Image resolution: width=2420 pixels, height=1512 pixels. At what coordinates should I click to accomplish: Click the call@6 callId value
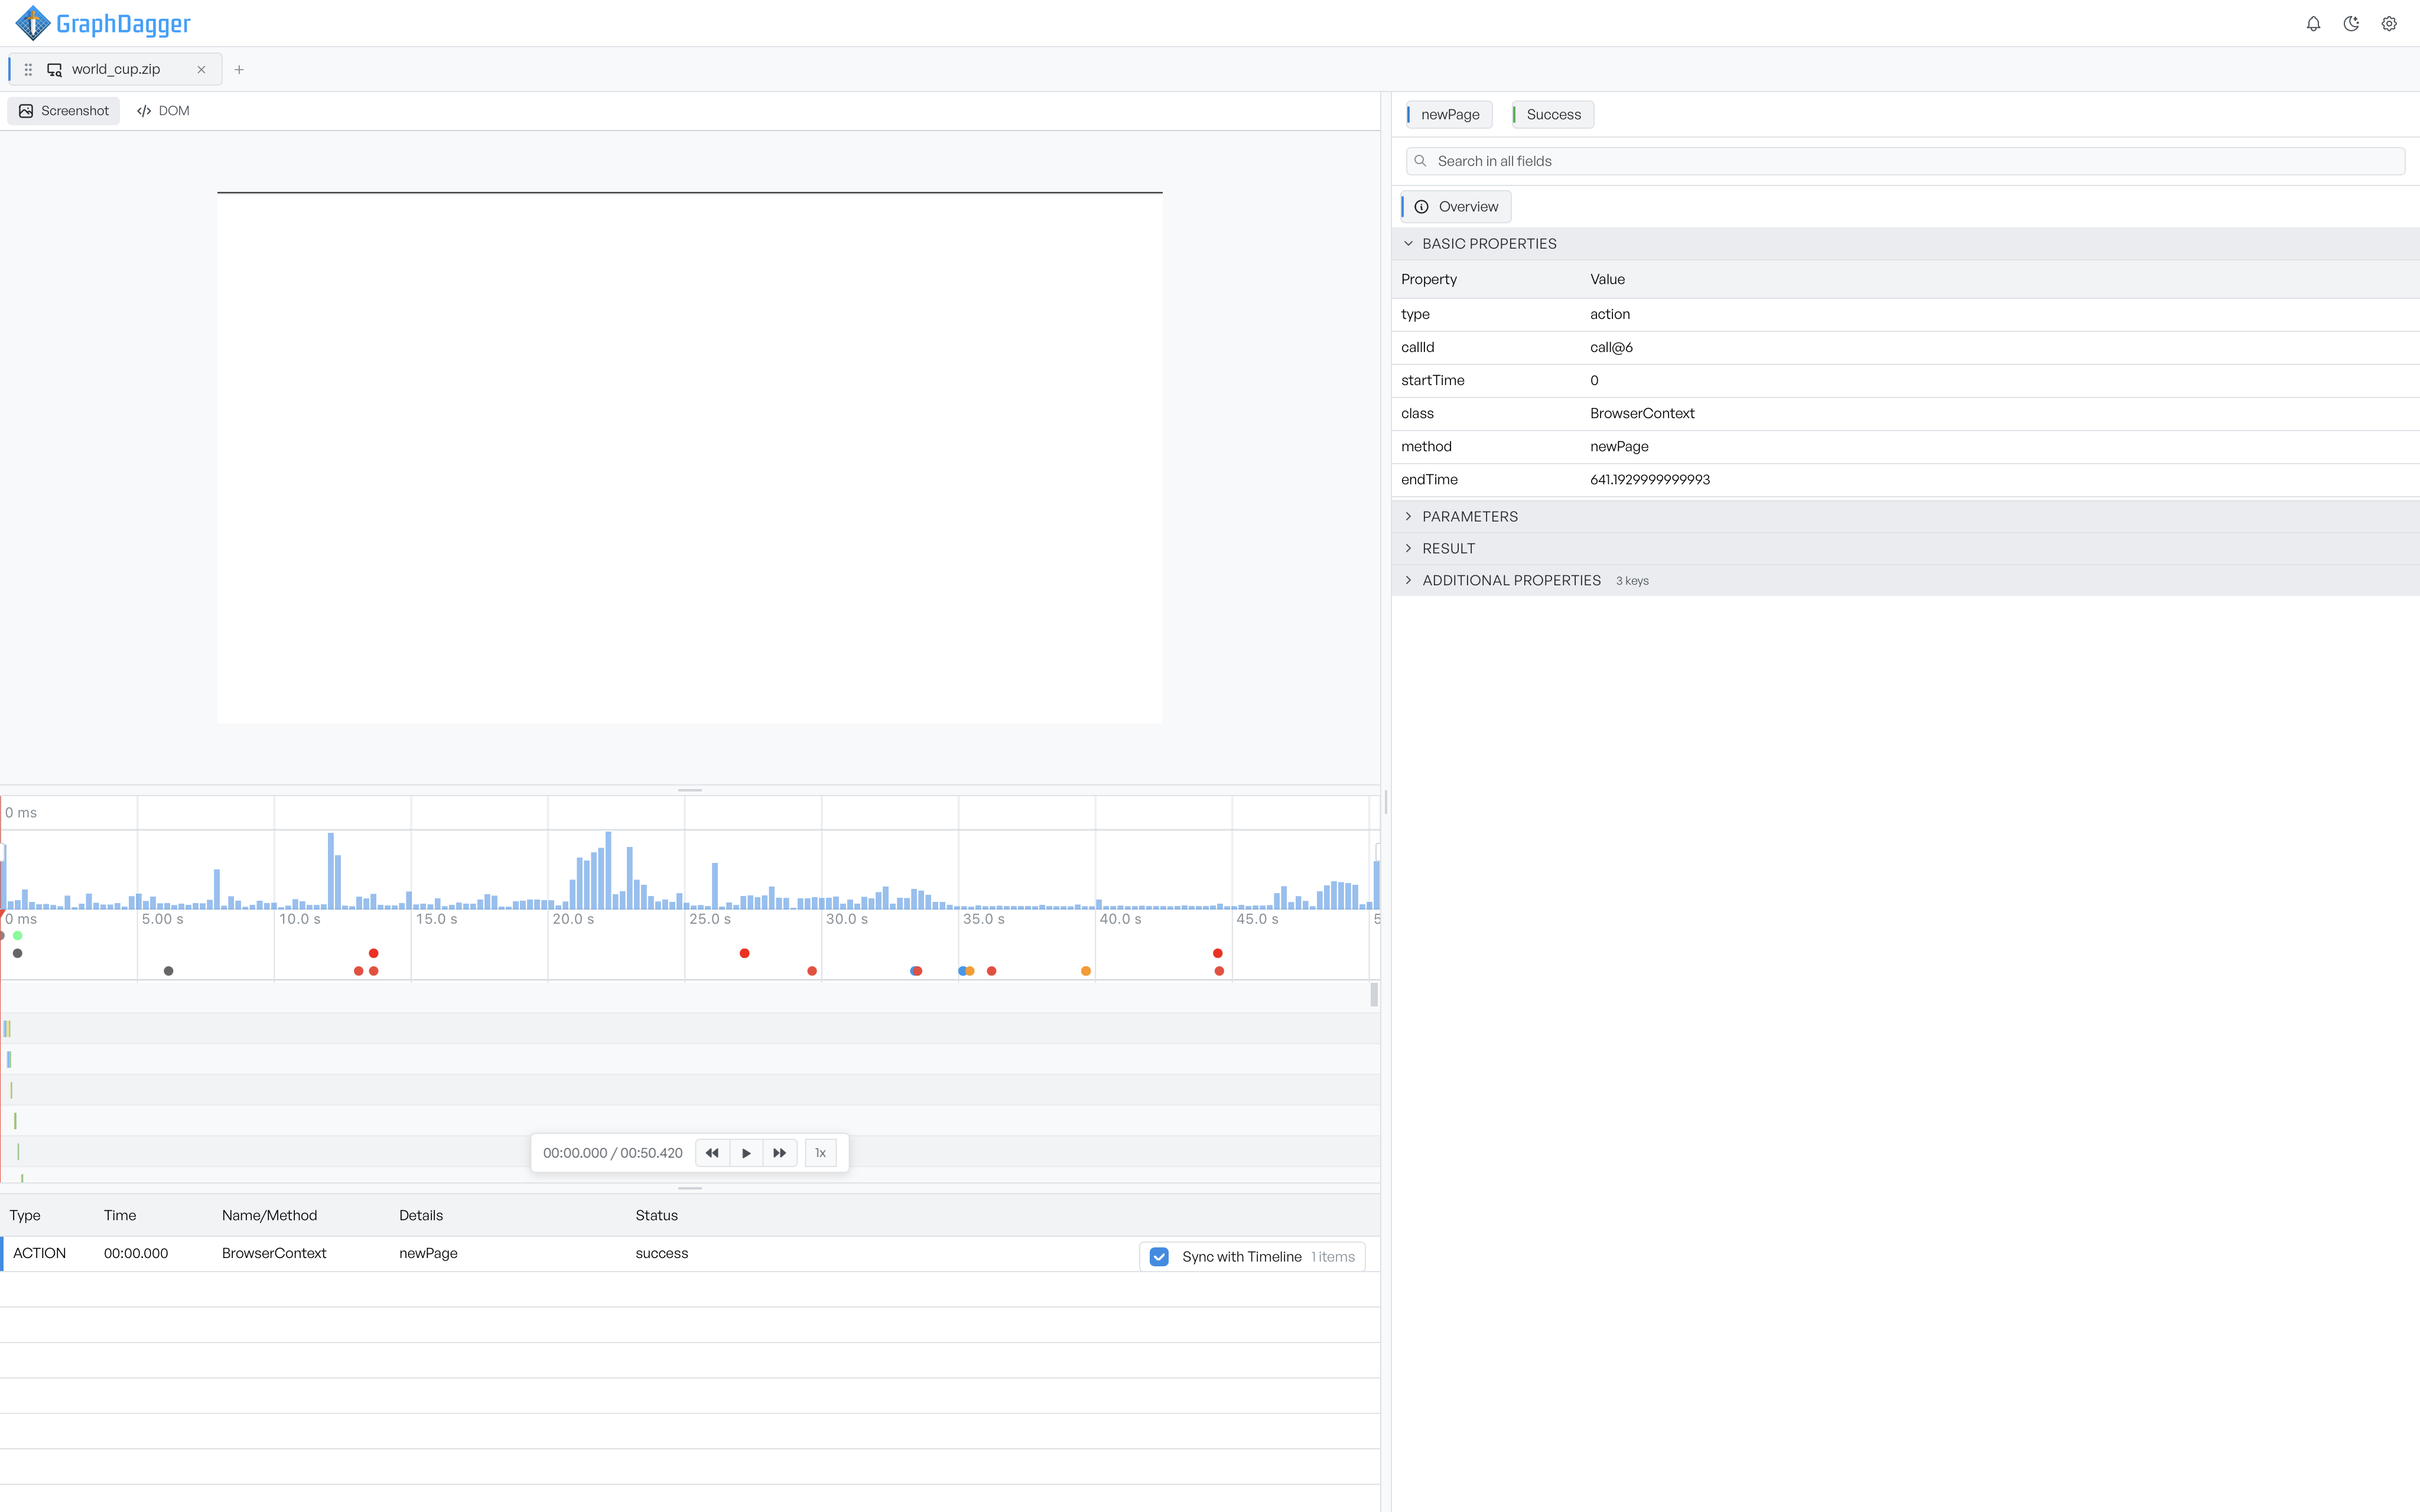click(x=1611, y=348)
